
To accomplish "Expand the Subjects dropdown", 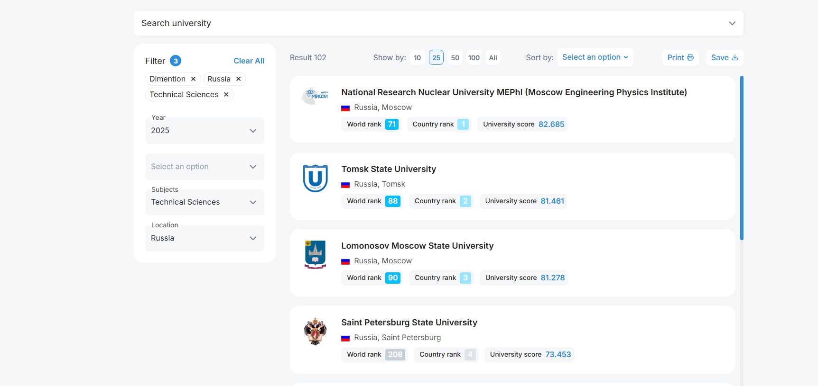I will (204, 202).
